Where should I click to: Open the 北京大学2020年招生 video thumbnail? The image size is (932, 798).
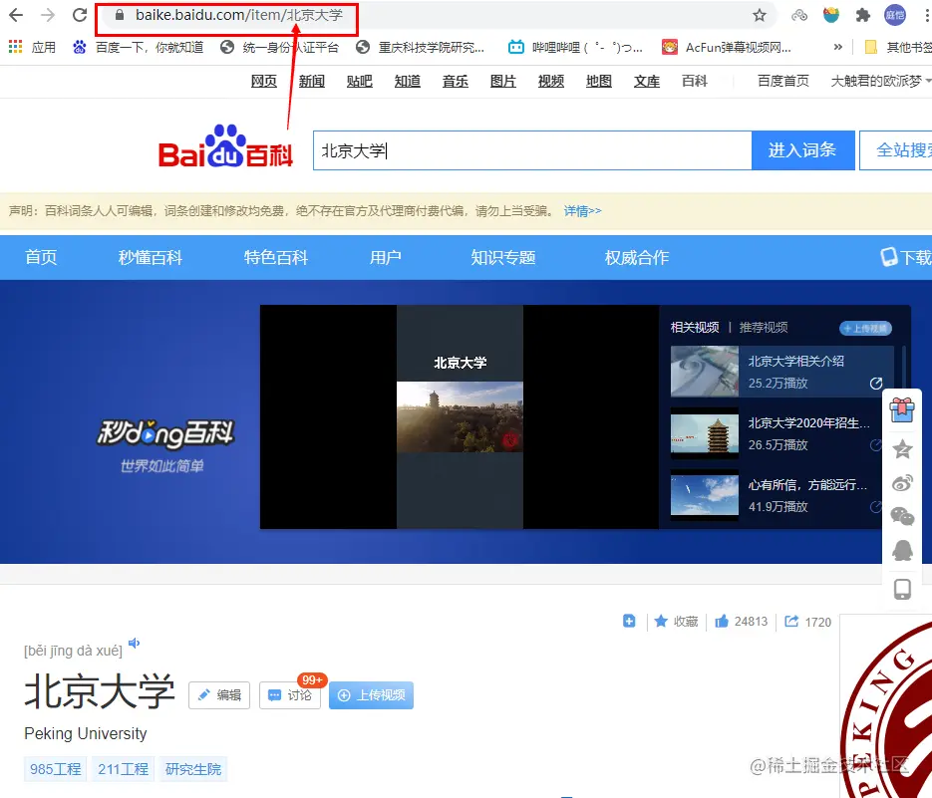click(705, 433)
